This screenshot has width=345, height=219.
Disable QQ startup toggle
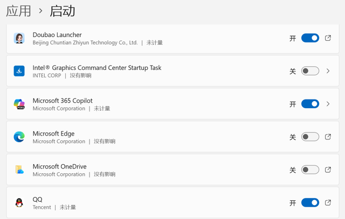(310, 203)
